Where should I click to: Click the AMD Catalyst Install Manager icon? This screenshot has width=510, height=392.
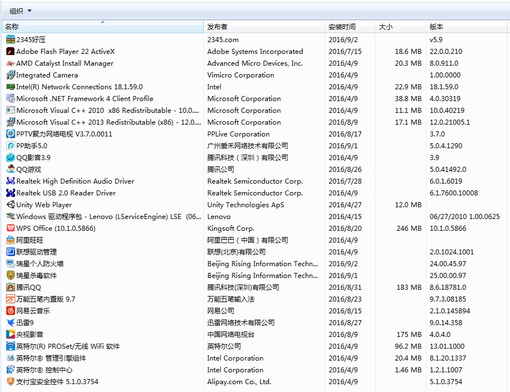(x=11, y=63)
